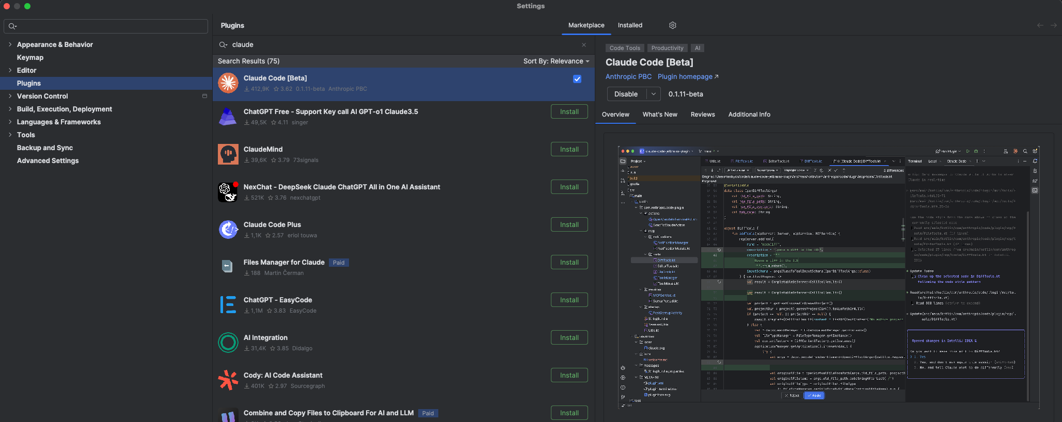The width and height of the screenshot is (1062, 422).
Task: Open the Additional Info tab
Action: click(x=749, y=115)
